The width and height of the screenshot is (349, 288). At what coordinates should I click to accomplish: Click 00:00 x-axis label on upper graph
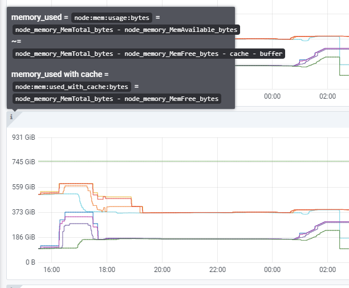pos(272,96)
